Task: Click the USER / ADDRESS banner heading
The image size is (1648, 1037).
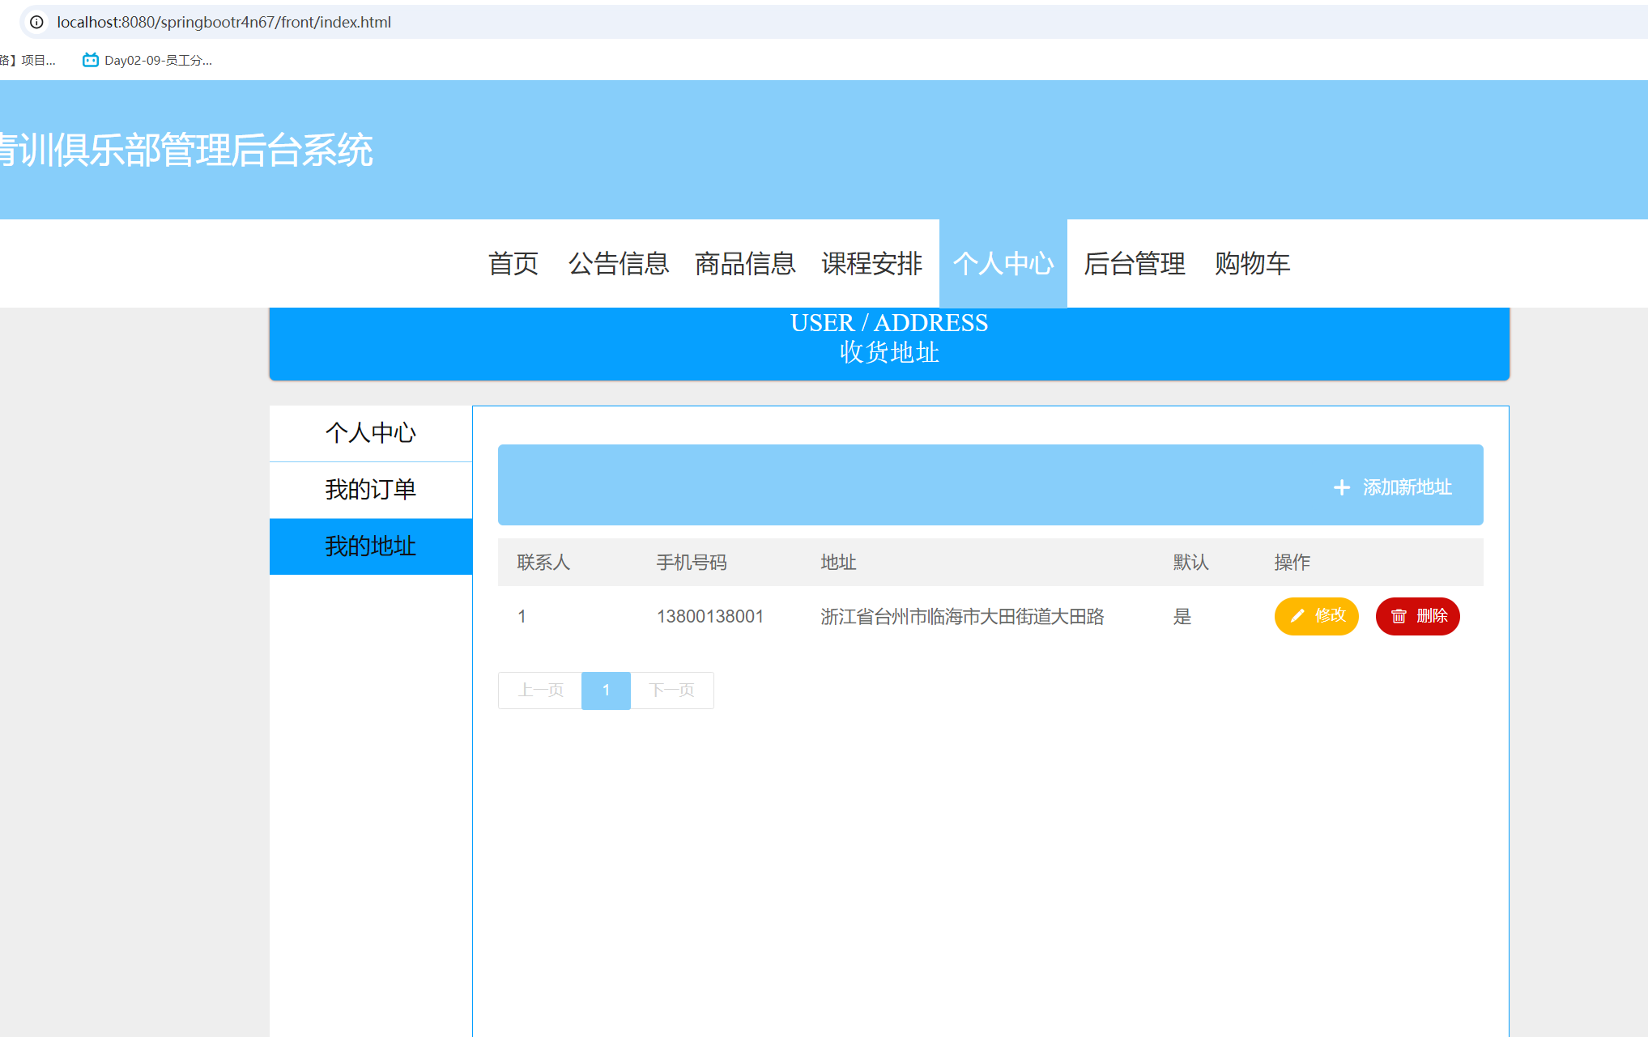Action: click(889, 322)
